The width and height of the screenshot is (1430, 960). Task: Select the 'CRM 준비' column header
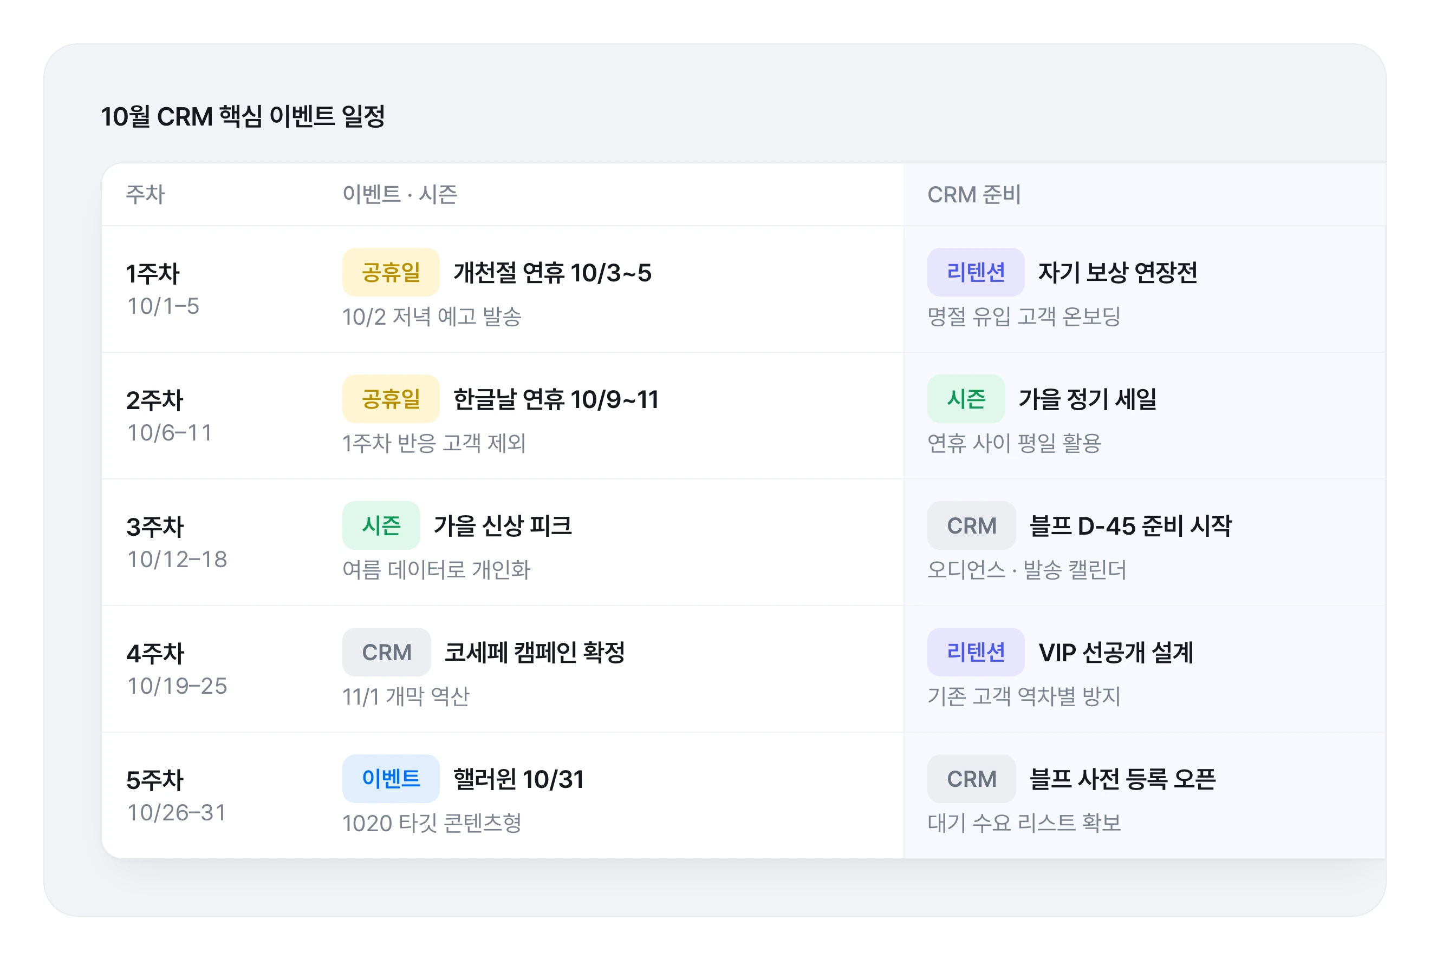(973, 194)
